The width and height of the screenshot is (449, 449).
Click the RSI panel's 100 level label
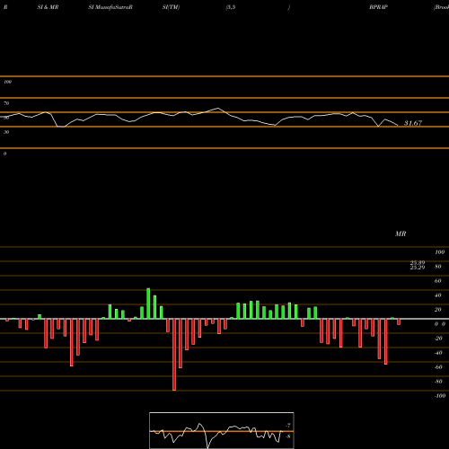pos(7,82)
